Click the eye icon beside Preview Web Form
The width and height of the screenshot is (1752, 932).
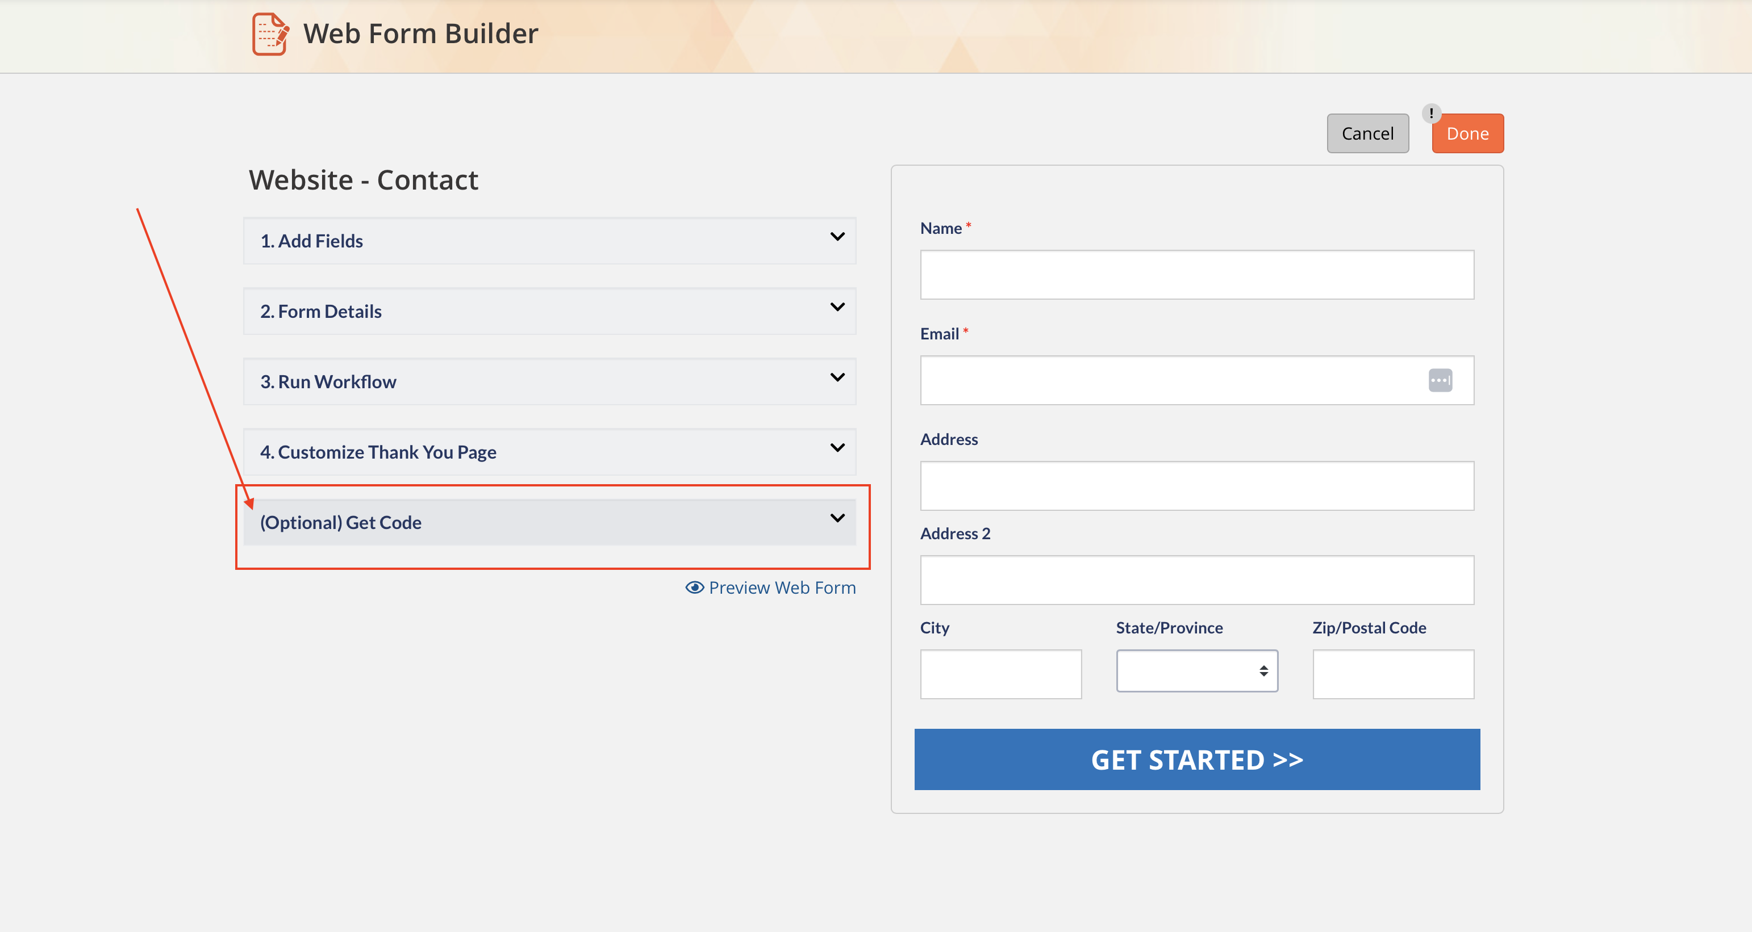tap(694, 587)
